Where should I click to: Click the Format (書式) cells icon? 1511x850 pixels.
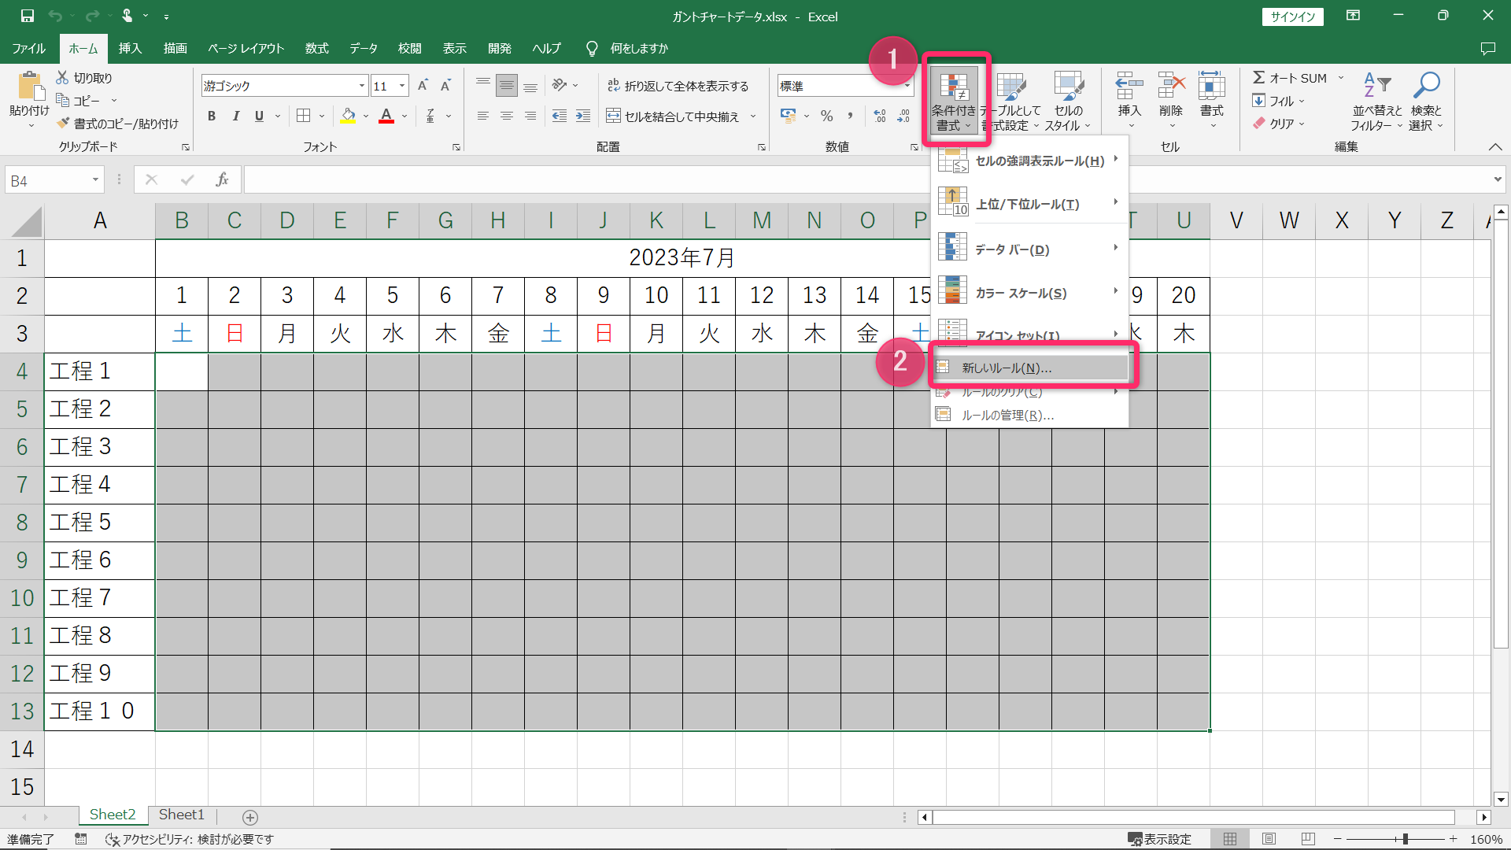(1212, 87)
